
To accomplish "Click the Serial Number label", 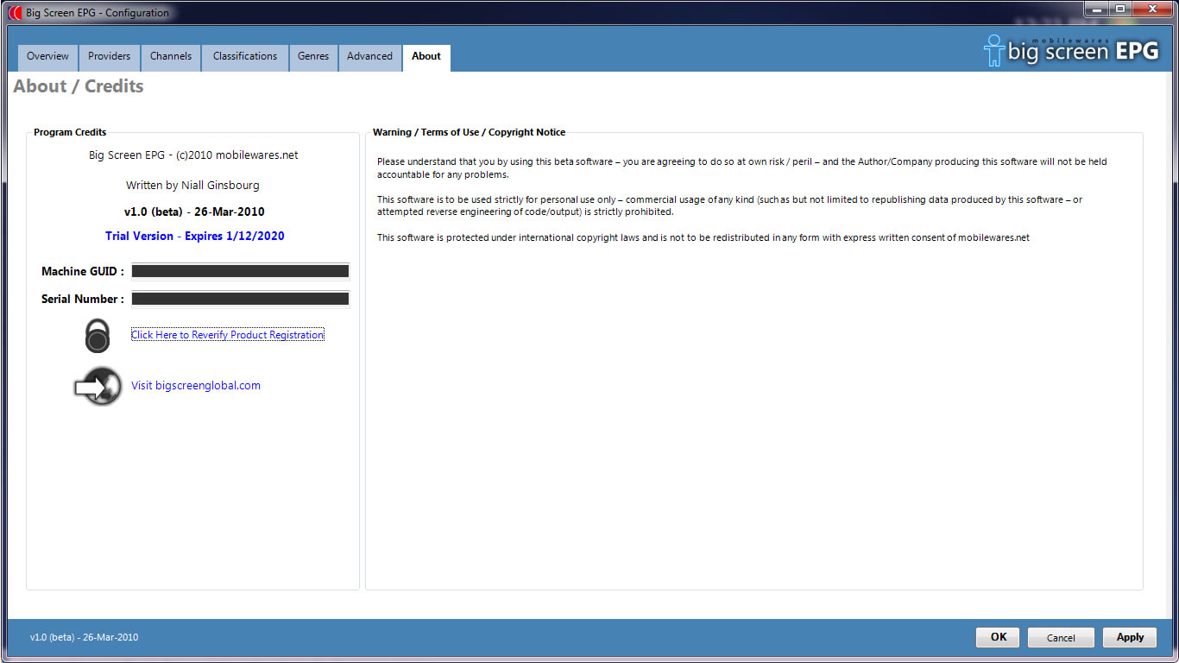I will pyautogui.click(x=83, y=299).
